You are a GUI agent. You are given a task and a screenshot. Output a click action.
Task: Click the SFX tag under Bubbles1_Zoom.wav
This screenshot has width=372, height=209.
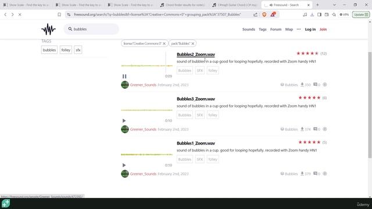tap(200, 160)
